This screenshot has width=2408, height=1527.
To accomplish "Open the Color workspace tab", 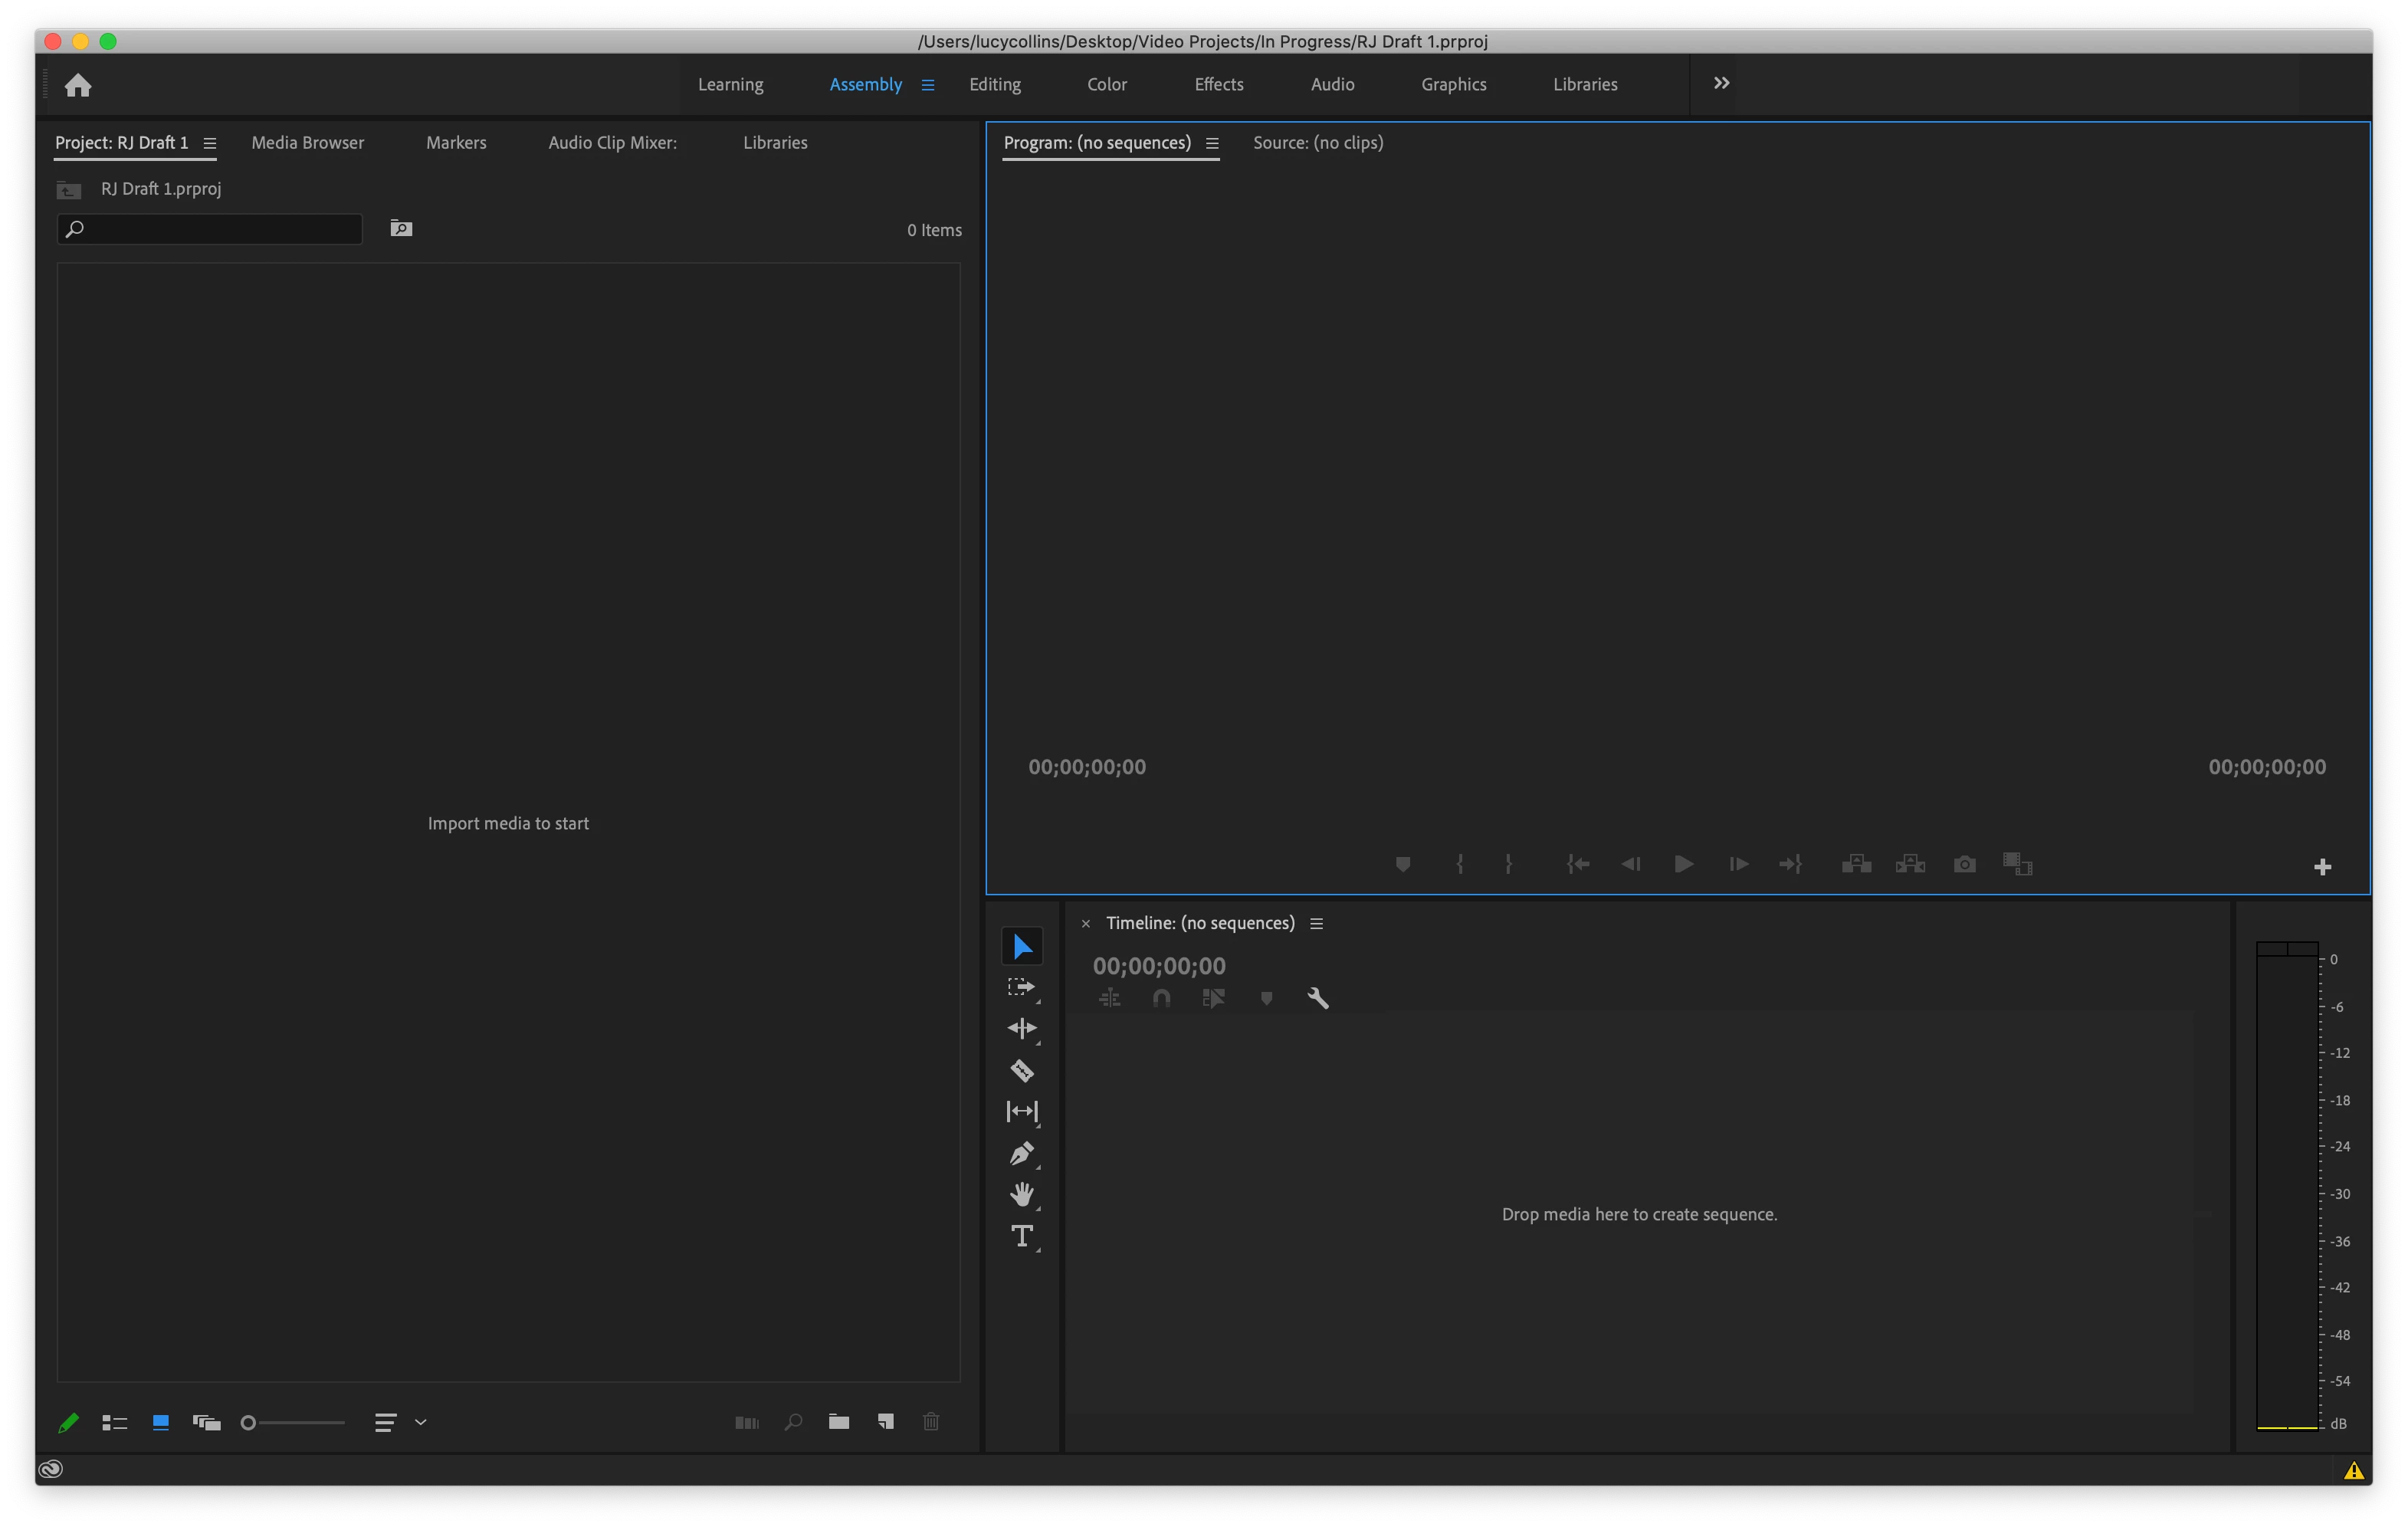I will pyautogui.click(x=1106, y=85).
